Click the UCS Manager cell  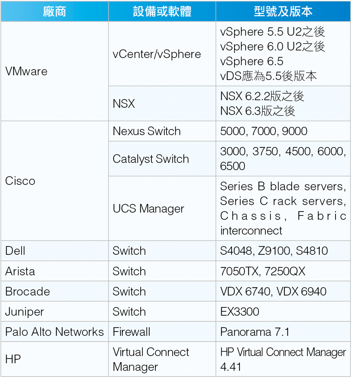162,208
